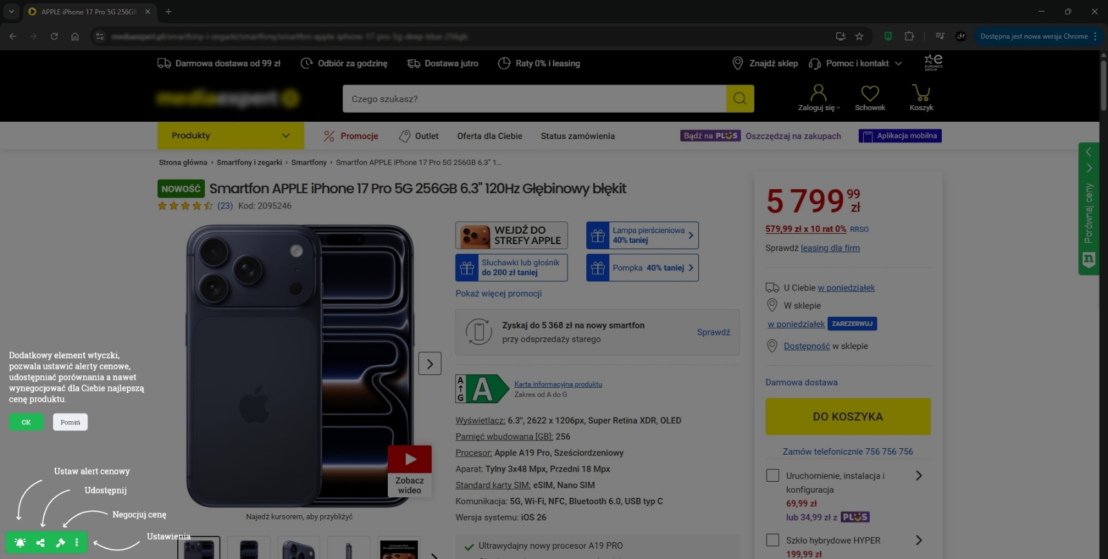Click the yellow search magnifier button
This screenshot has width=1108, height=559.
point(740,99)
